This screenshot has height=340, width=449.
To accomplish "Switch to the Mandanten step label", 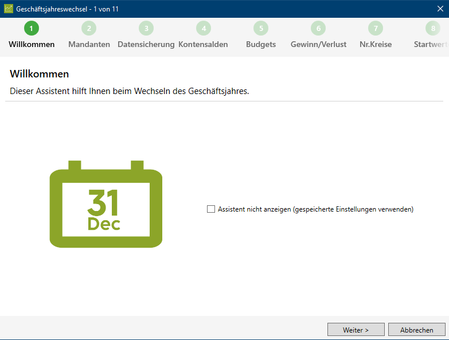I will click(89, 44).
